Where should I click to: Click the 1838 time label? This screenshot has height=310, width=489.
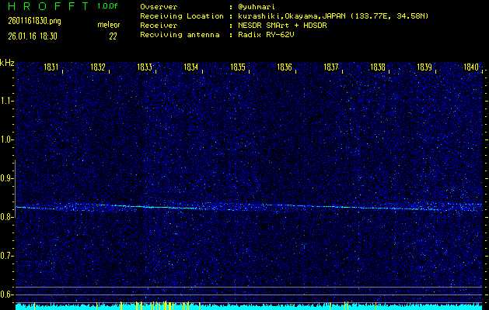pyautogui.click(x=378, y=68)
